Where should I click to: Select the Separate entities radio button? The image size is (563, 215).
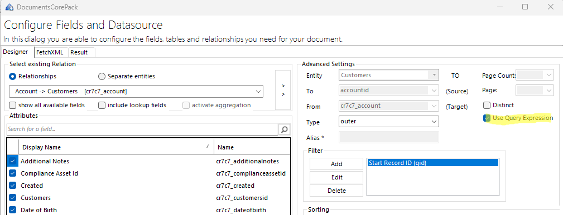(102, 76)
